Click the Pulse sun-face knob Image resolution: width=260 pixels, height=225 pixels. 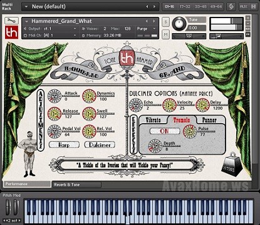point(190,131)
